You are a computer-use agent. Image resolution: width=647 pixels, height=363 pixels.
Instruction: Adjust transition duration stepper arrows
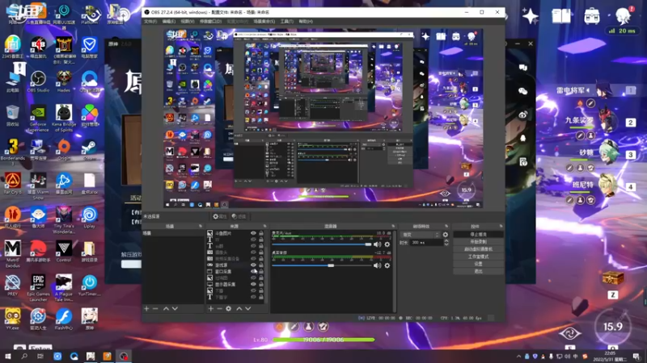click(x=446, y=243)
